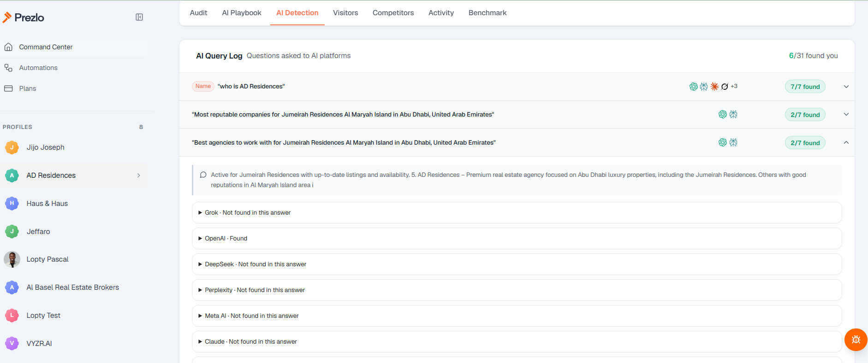Select the Jijo Joseph avatar

12,147
